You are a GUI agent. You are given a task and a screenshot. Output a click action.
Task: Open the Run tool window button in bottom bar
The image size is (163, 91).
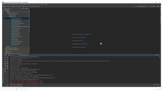[7, 85]
